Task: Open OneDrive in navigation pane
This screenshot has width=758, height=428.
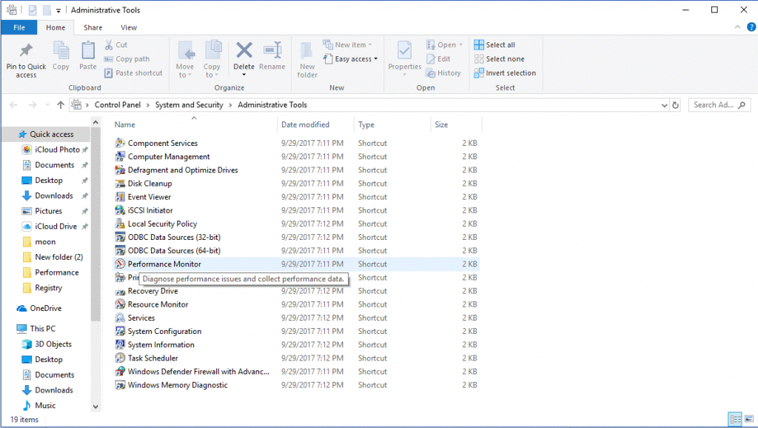Action: 45,308
